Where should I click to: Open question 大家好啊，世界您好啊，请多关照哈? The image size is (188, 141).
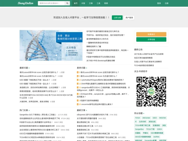[34, 102]
